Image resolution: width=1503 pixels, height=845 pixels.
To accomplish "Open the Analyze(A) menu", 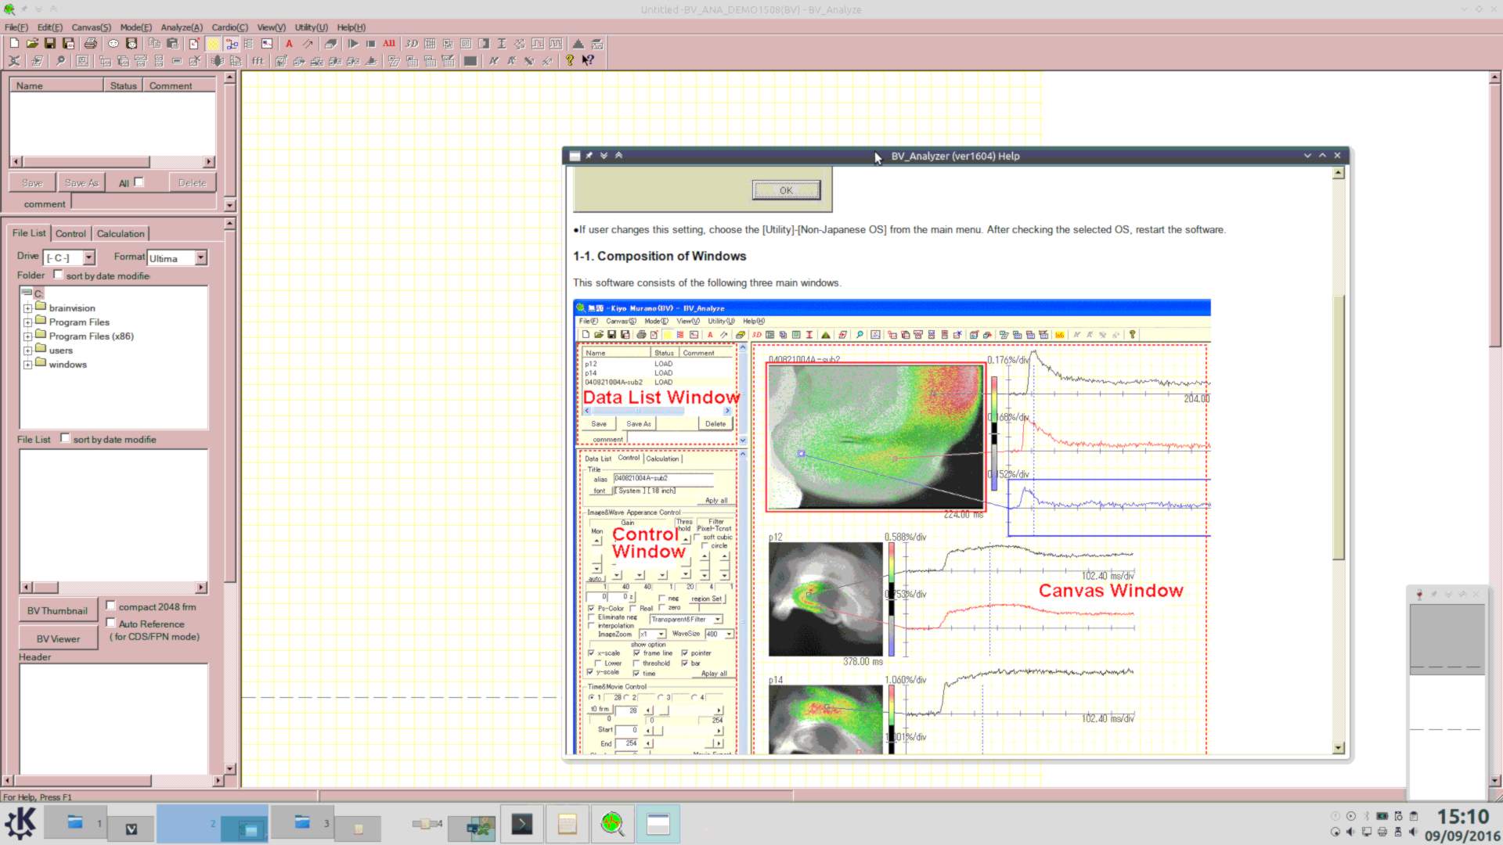I will tap(182, 27).
